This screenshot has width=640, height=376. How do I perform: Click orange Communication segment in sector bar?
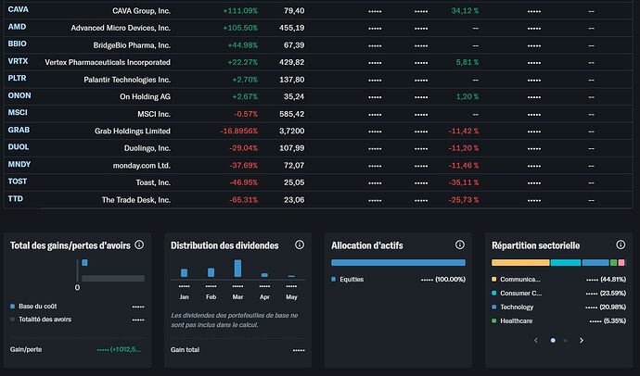click(x=520, y=263)
